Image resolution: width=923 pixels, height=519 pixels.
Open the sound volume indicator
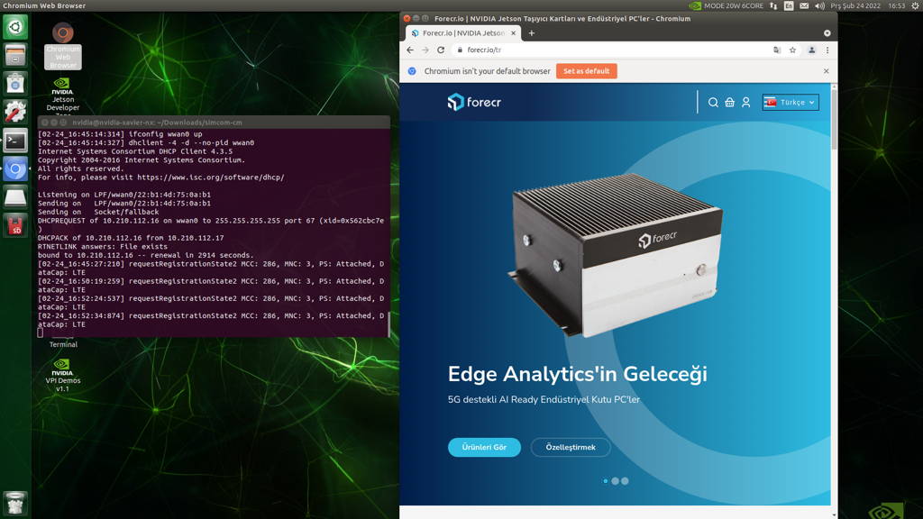tap(819, 5)
